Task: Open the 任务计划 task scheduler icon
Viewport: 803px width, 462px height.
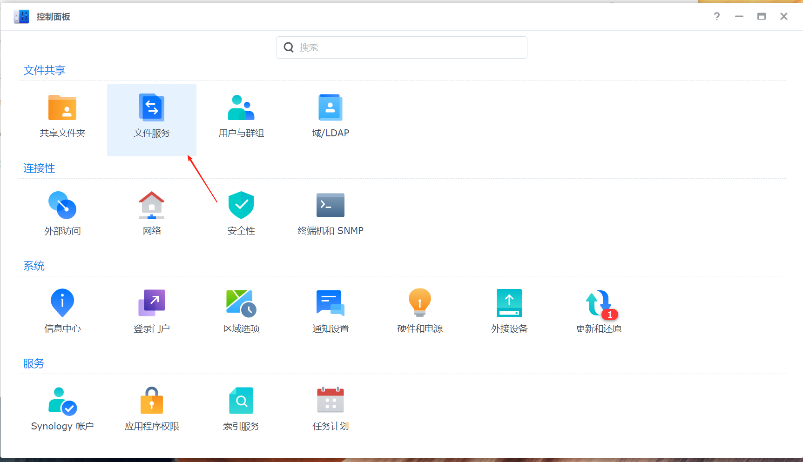Action: tap(331, 401)
